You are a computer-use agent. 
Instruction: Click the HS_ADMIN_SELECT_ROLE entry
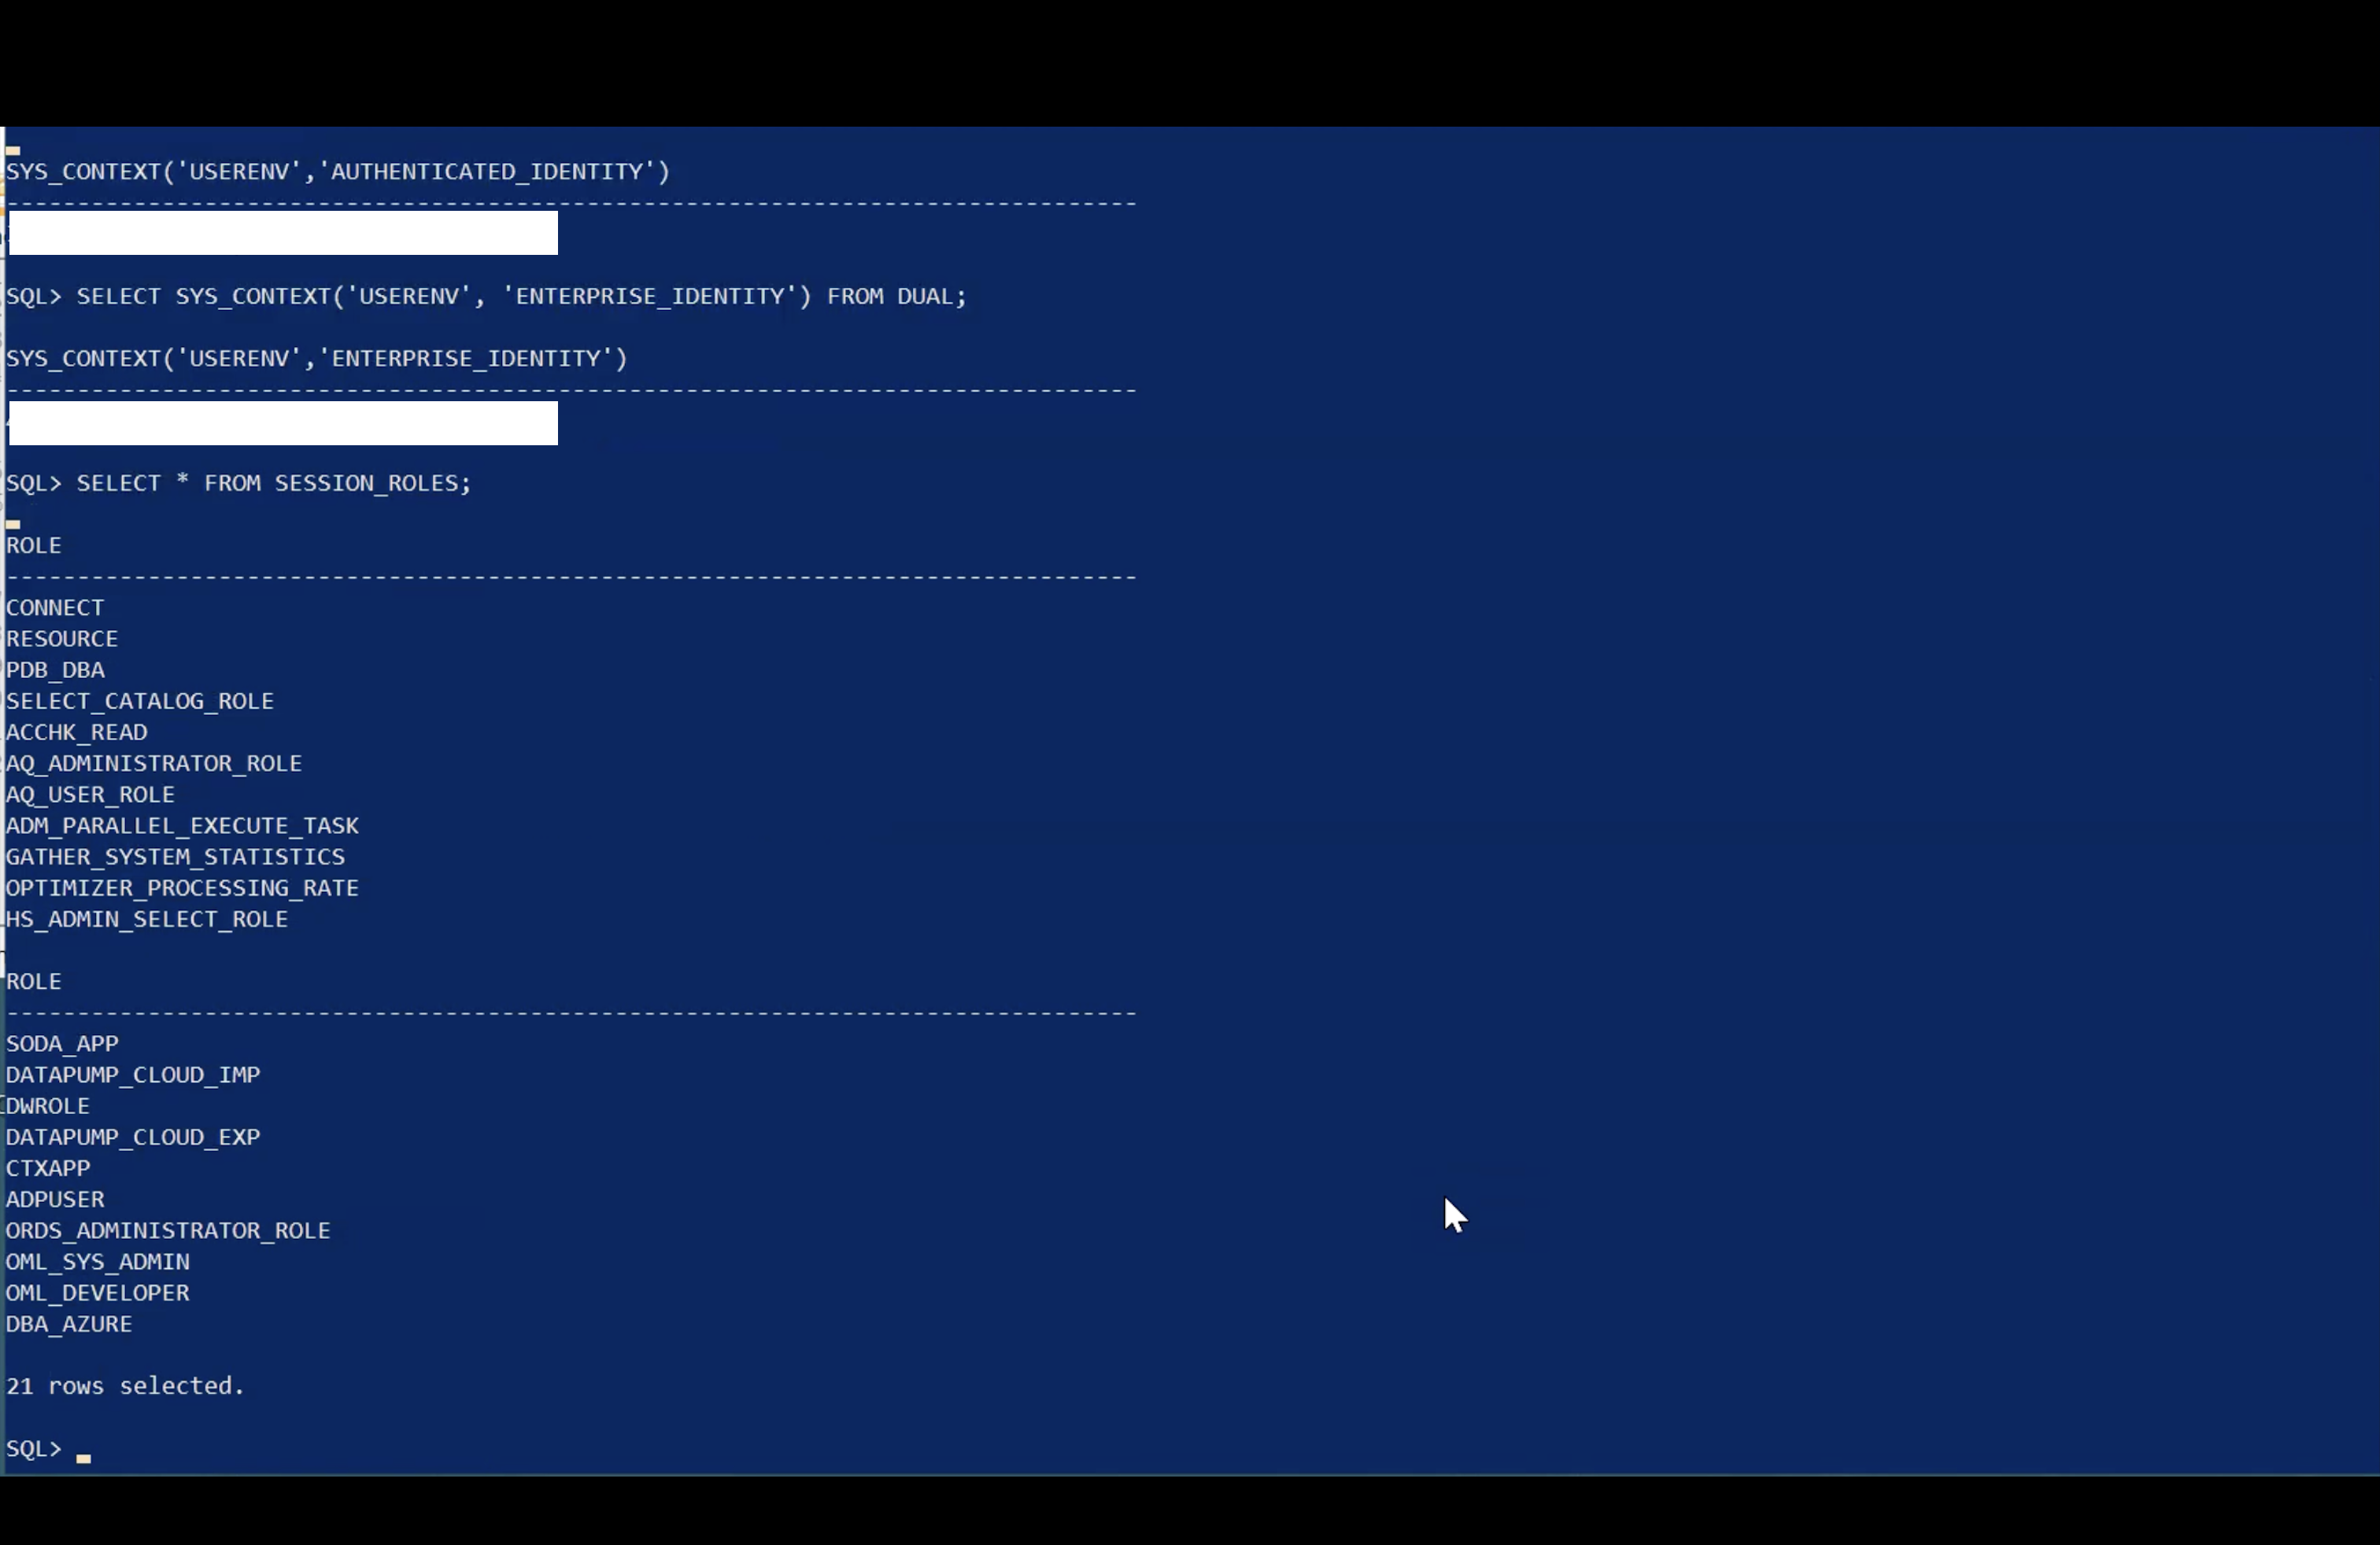click(x=147, y=920)
